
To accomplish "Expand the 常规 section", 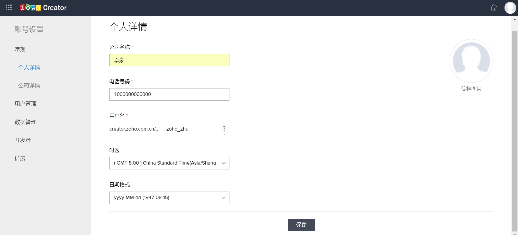I will 20,49.
